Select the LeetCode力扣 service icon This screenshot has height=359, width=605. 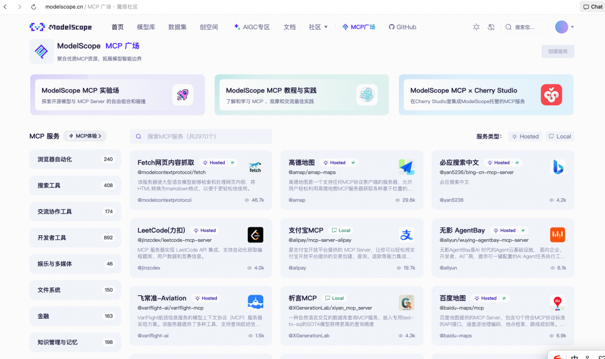pos(255,235)
